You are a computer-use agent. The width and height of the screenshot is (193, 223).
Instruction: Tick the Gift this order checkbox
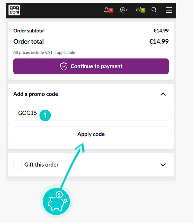[17, 165]
